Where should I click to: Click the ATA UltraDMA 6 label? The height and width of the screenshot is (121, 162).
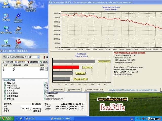(x=80, y=79)
